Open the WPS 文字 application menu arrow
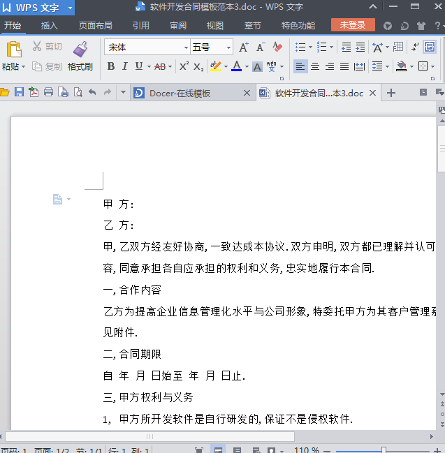This screenshot has height=453, width=445. click(x=70, y=8)
